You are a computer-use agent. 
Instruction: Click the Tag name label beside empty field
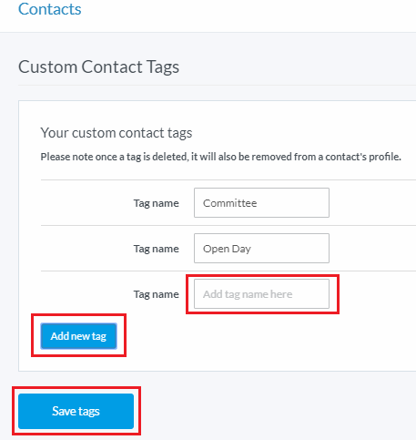[157, 294]
